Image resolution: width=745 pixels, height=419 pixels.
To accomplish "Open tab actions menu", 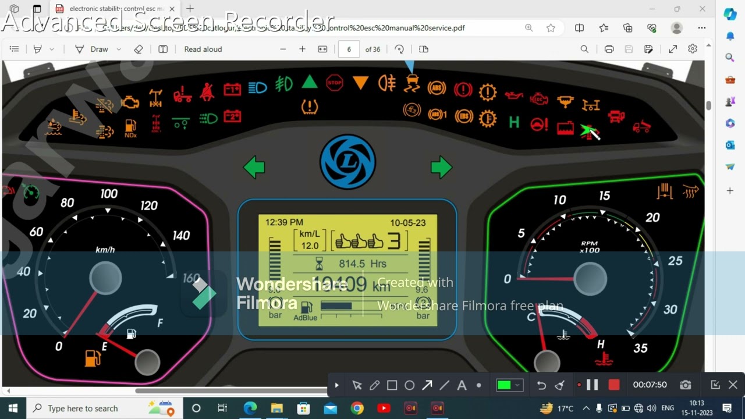I will pyautogui.click(x=37, y=9).
